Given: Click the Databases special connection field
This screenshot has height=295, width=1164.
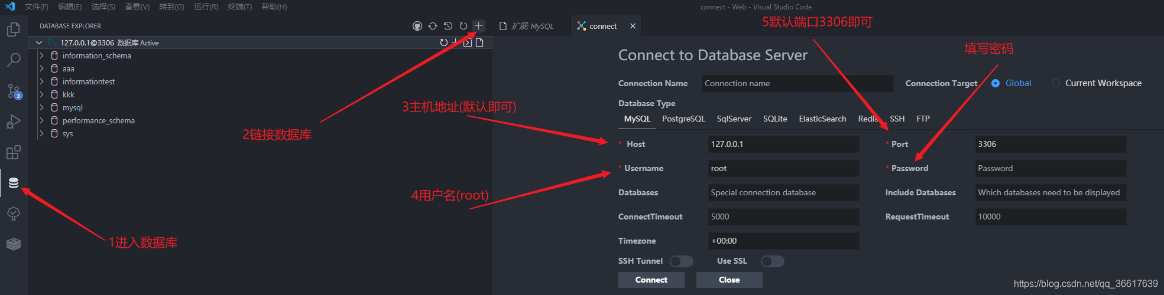Looking at the screenshot, I should coord(784,192).
